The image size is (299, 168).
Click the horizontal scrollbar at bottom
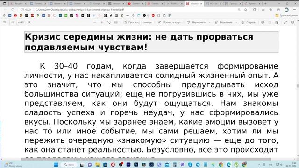pos(146,159)
